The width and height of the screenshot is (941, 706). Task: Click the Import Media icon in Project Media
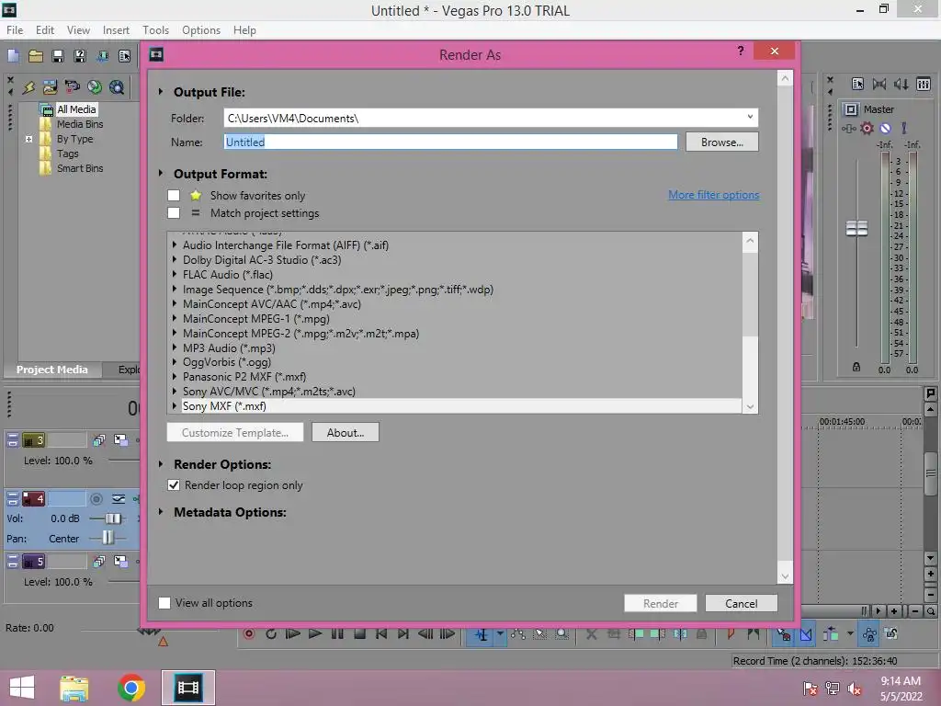(x=50, y=87)
